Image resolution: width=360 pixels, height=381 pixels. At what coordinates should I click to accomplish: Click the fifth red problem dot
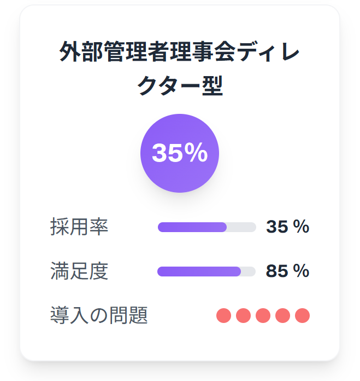point(302,315)
